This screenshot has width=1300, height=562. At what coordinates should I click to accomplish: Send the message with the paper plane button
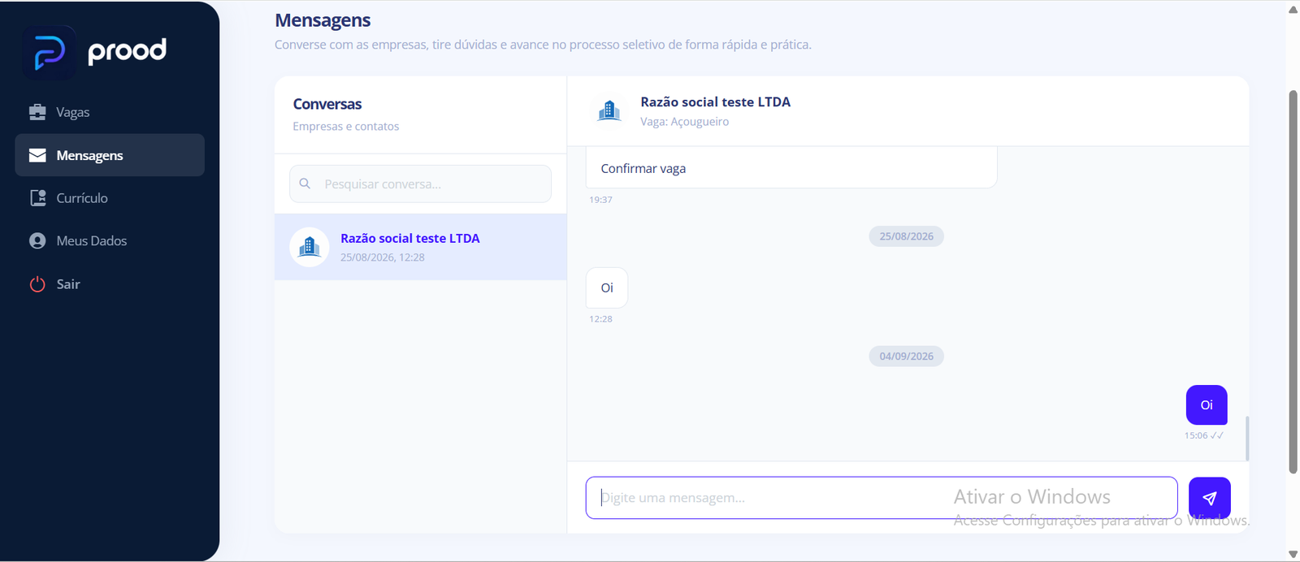[x=1209, y=498]
